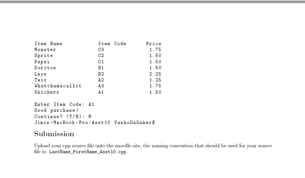Click item code 'A3'

pos(101,86)
